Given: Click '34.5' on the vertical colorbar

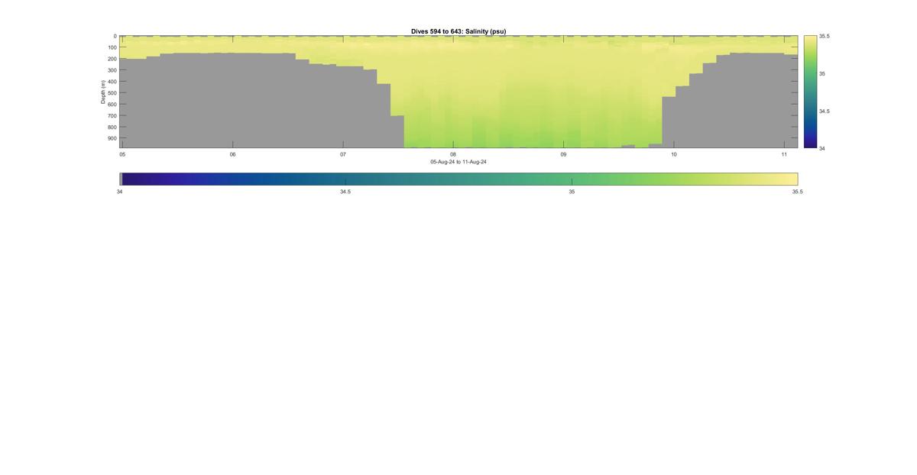Looking at the screenshot, I should (x=825, y=111).
